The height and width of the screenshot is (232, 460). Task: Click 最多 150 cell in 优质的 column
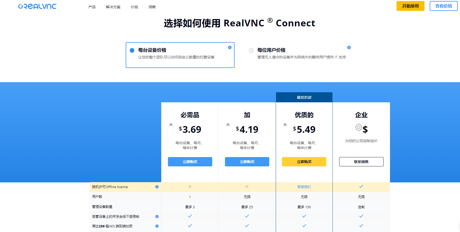click(x=304, y=207)
